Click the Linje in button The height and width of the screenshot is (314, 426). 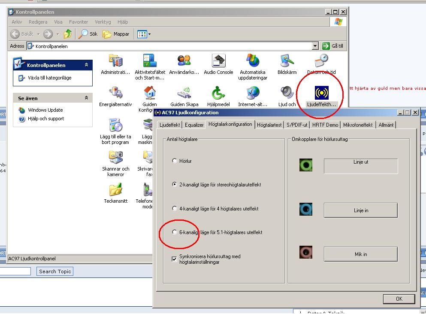coord(361,210)
